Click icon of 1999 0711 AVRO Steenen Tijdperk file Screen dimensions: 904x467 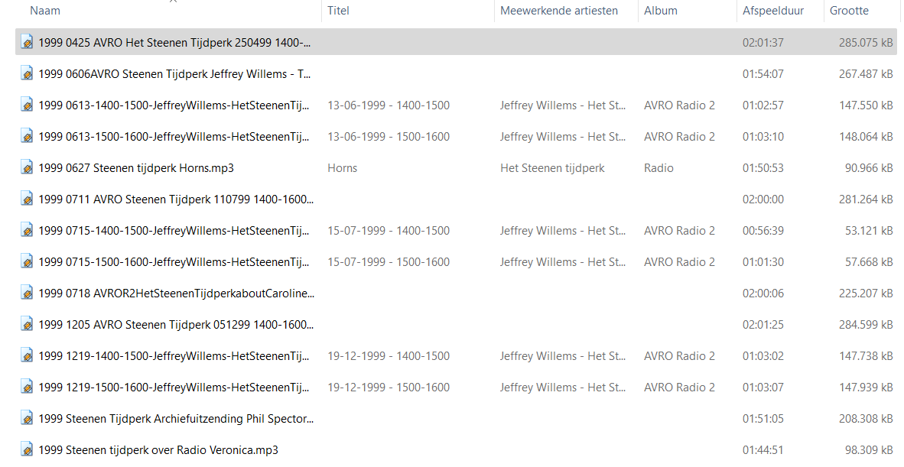point(27,199)
